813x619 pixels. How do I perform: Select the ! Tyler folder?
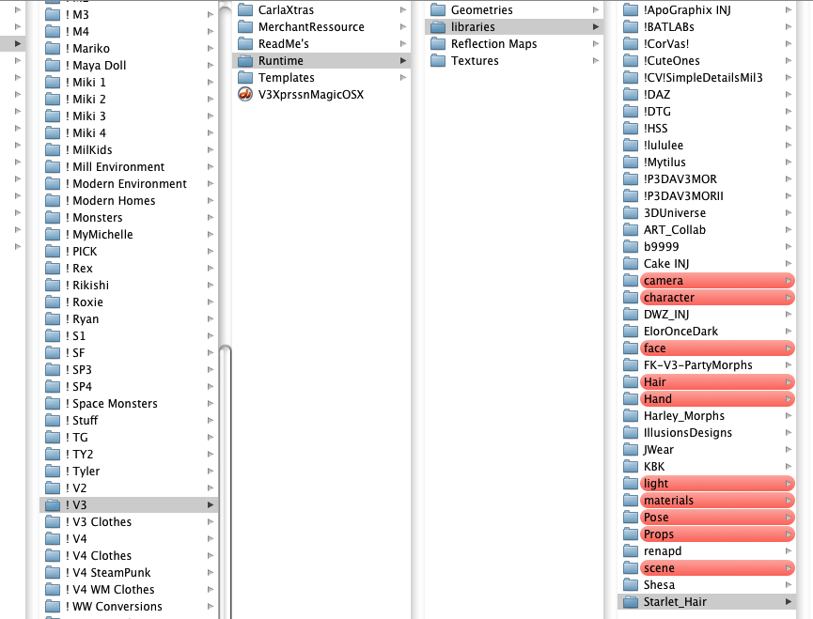click(129, 472)
